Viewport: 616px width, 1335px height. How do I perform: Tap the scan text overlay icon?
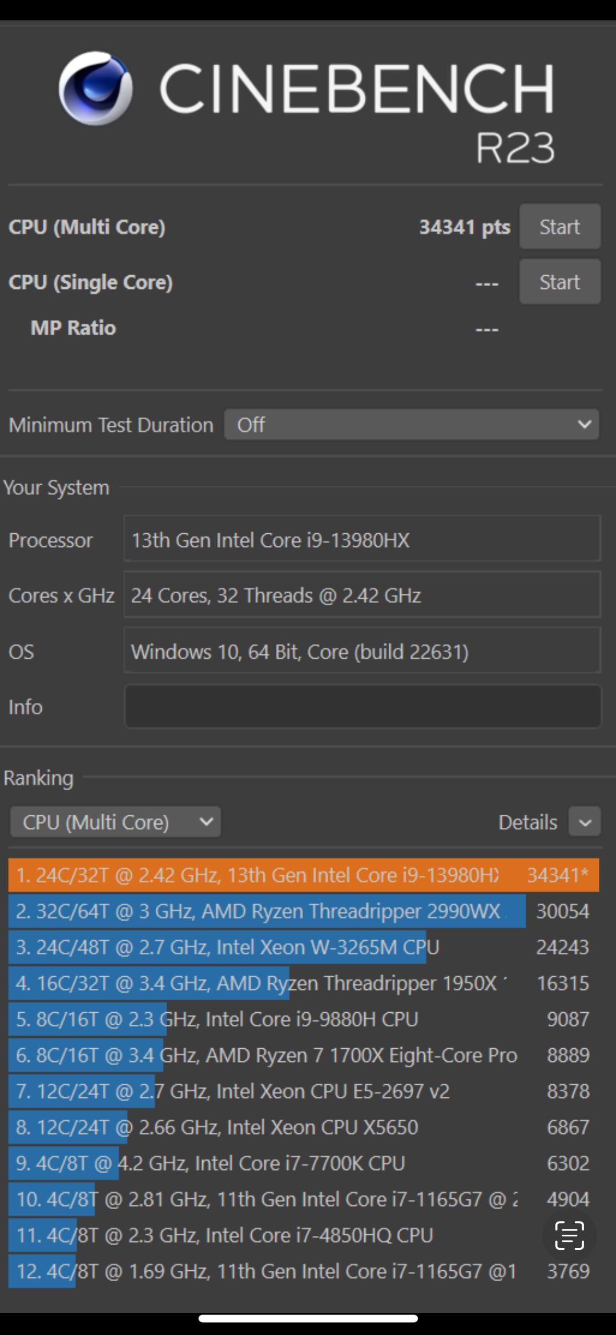click(x=569, y=1235)
